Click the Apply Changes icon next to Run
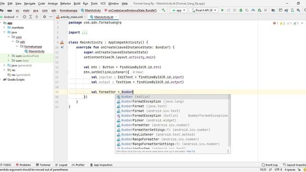Screen dimensions: 306x172 click(229, 11)
